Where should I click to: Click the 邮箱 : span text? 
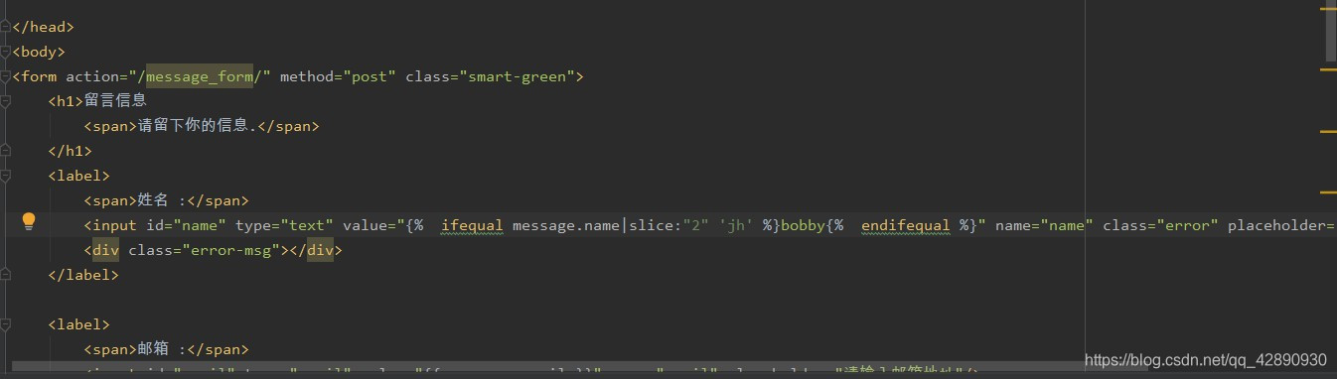[x=160, y=349]
